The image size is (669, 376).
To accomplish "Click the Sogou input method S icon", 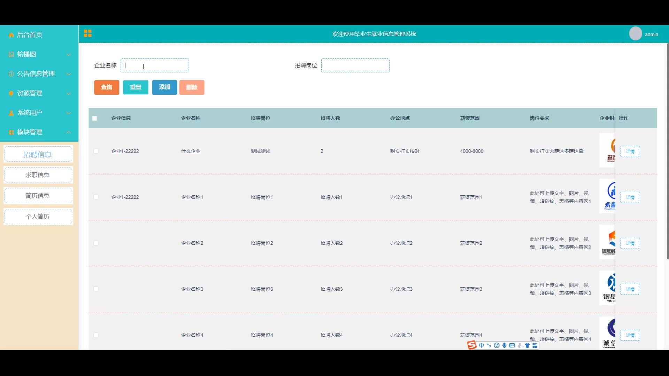I will coord(472,345).
